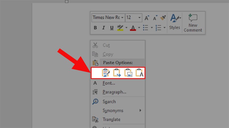This screenshot has height=128, width=229.
Task: Pick Keep Text Only paste option
Action: [139, 73]
